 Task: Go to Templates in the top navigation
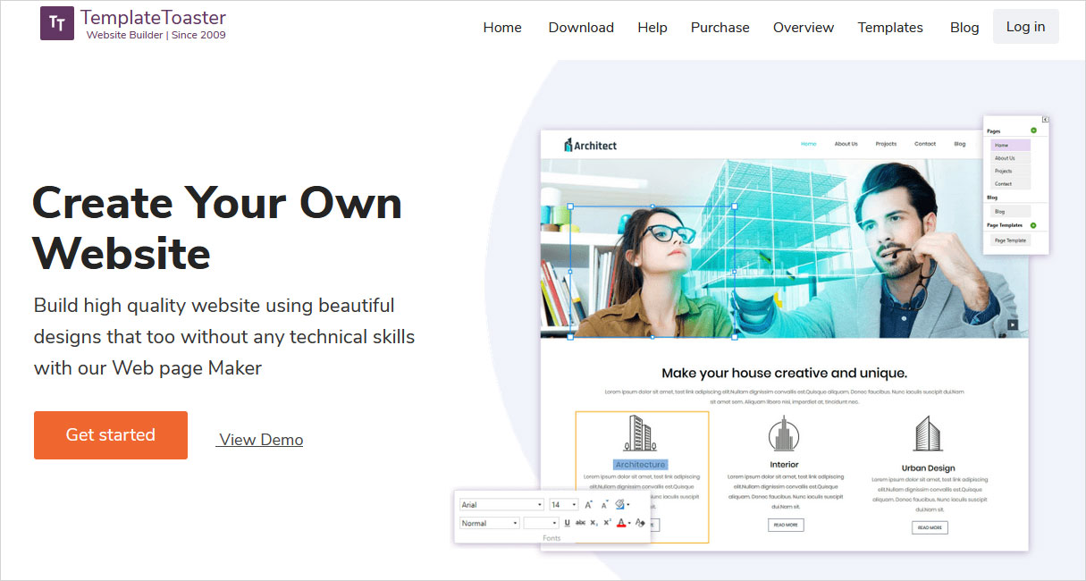point(890,28)
